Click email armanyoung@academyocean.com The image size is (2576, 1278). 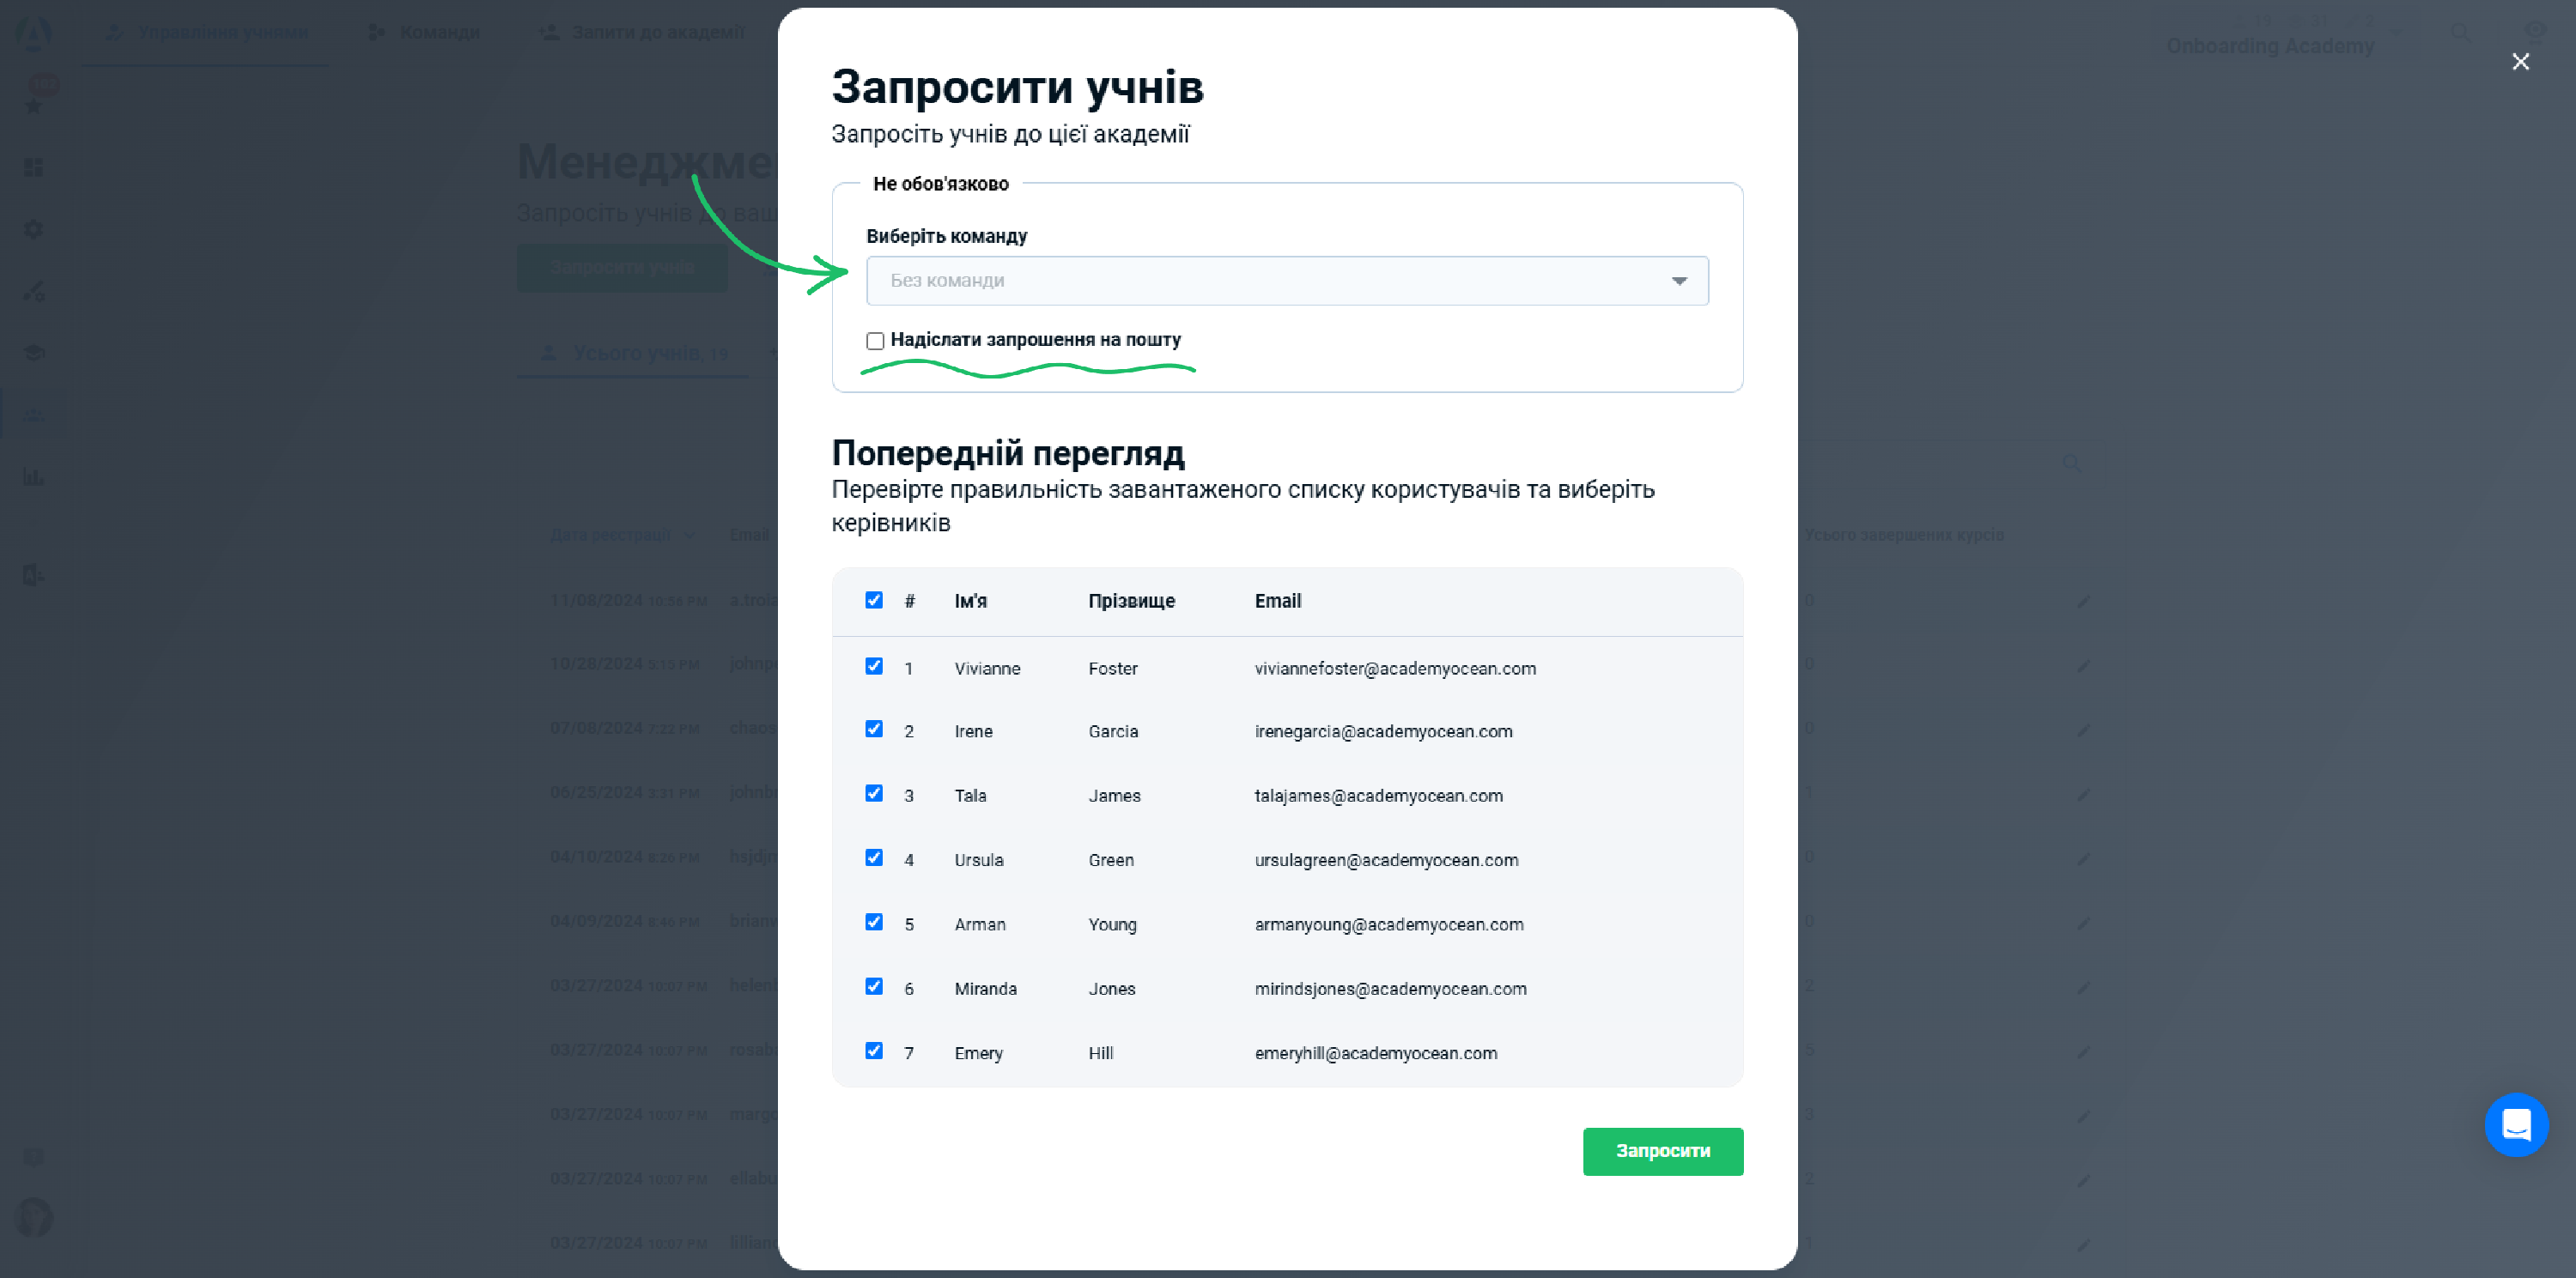point(1389,924)
